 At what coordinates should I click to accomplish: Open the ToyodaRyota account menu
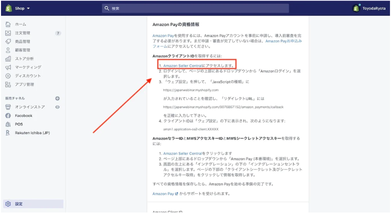coord(369,8)
